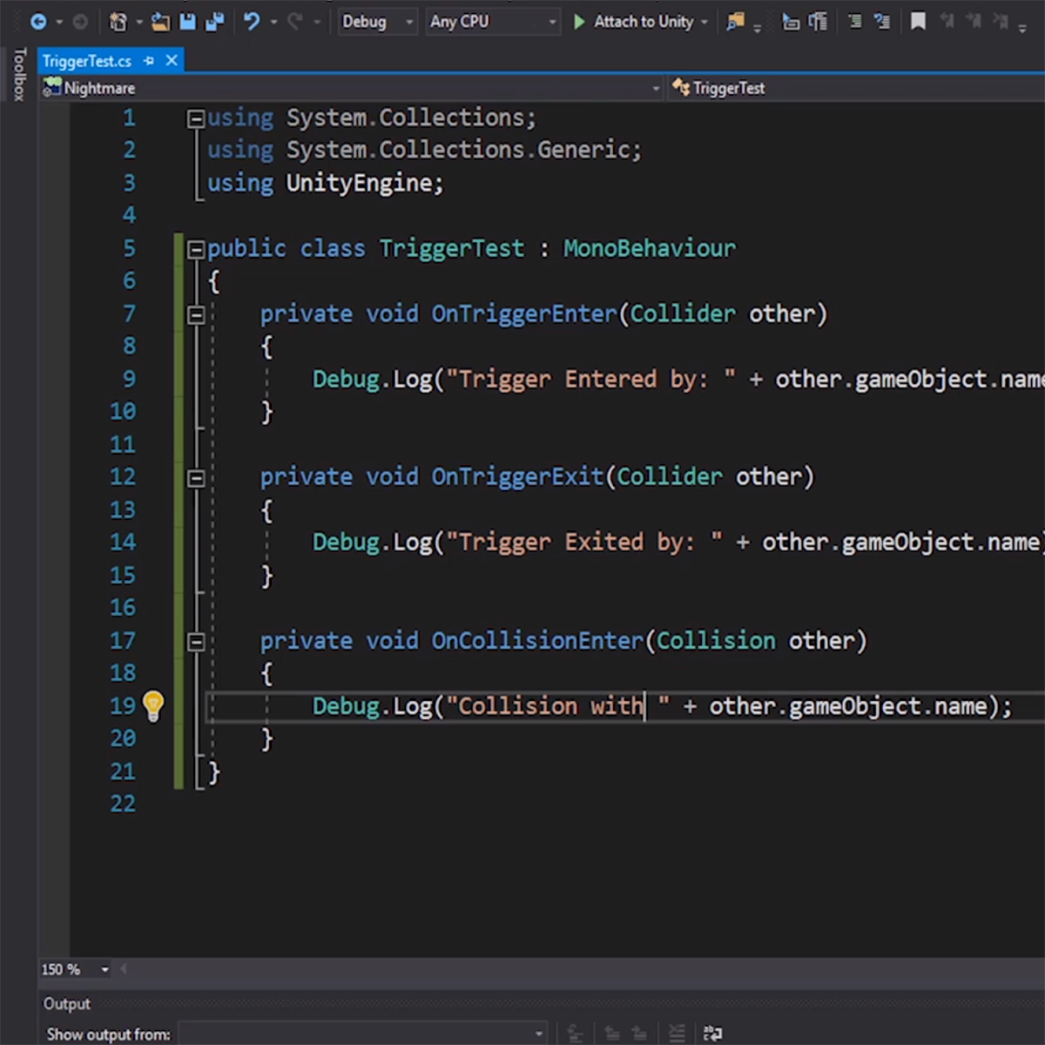Open the Nightmare project navigation dropdown
This screenshot has width=1045, height=1045.
point(657,88)
